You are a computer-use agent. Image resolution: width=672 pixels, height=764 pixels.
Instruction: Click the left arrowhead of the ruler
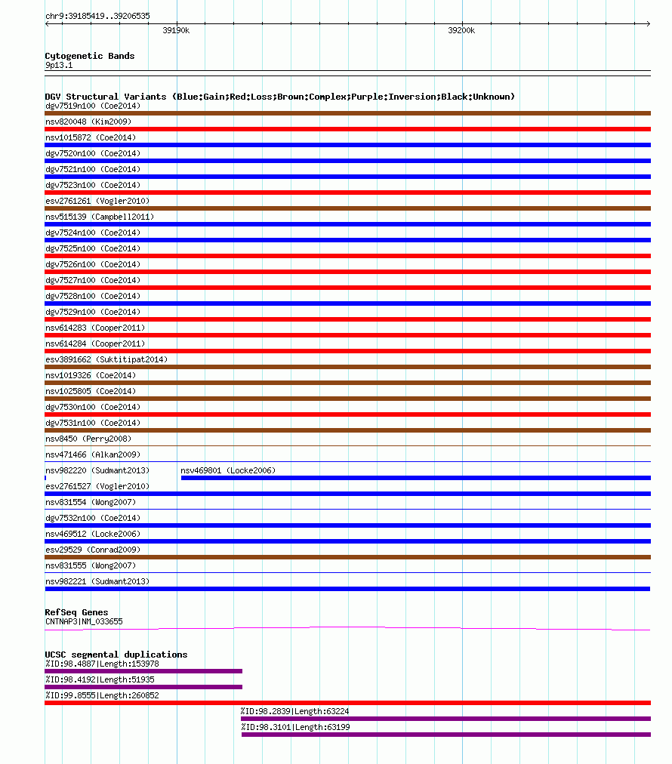pos(47,24)
